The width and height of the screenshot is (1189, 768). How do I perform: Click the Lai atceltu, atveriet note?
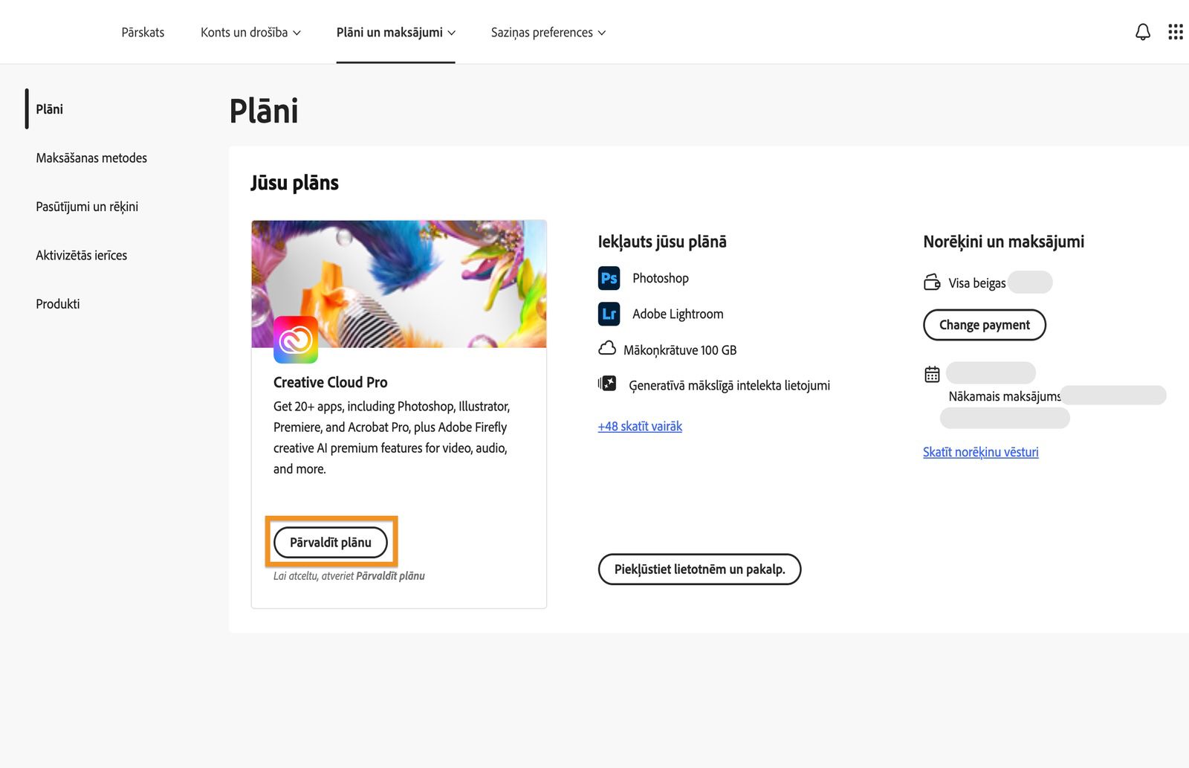(349, 575)
